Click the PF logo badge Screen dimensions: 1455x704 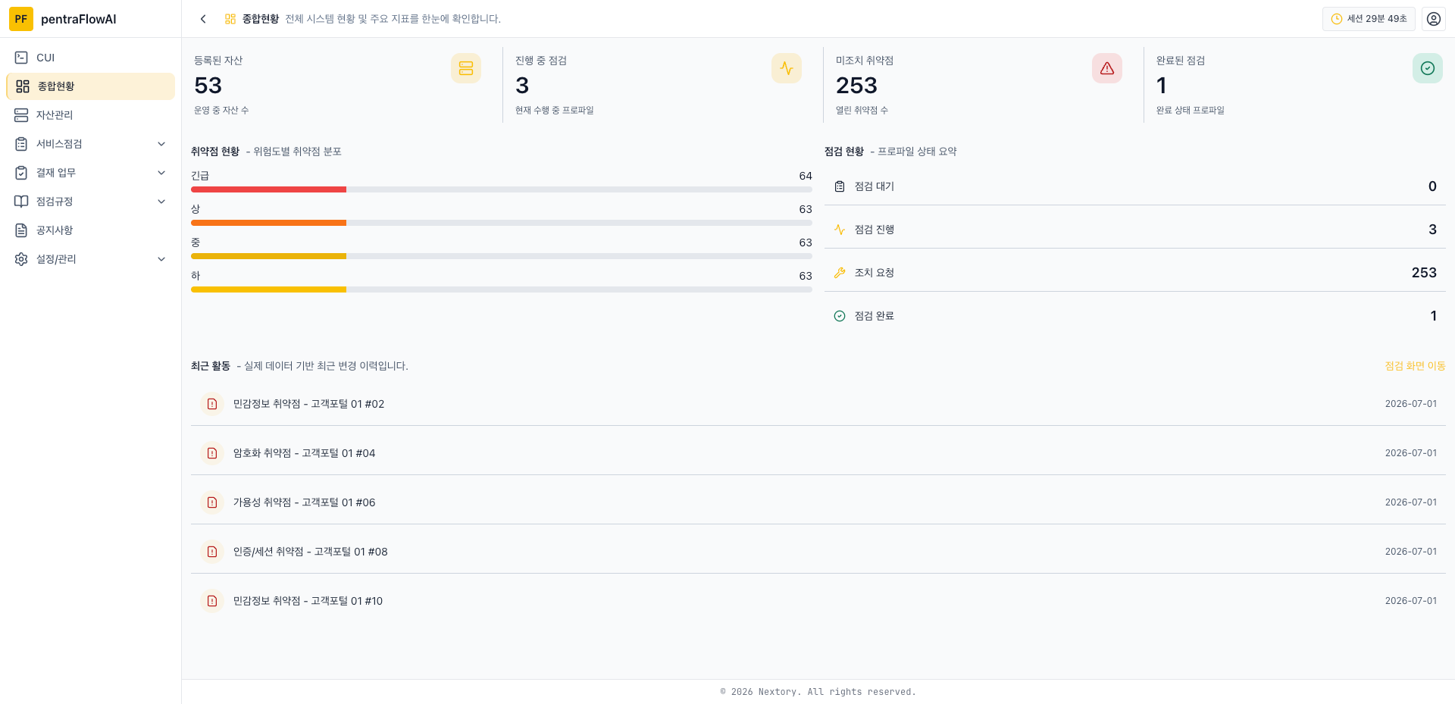21,19
